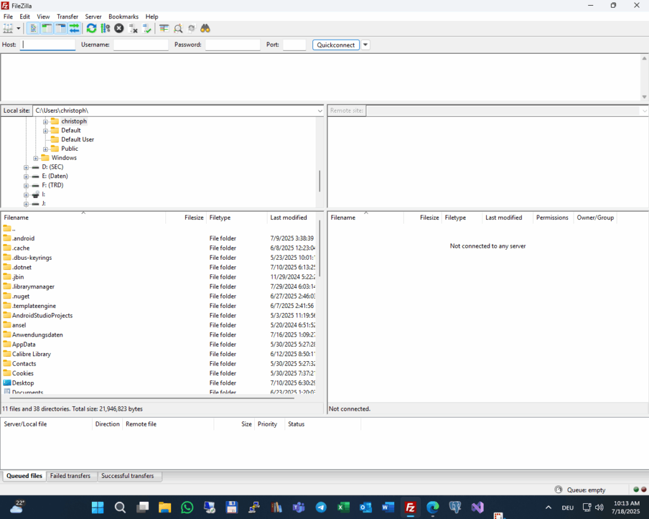Open the Site Manager dropdown arrow

pos(18,28)
